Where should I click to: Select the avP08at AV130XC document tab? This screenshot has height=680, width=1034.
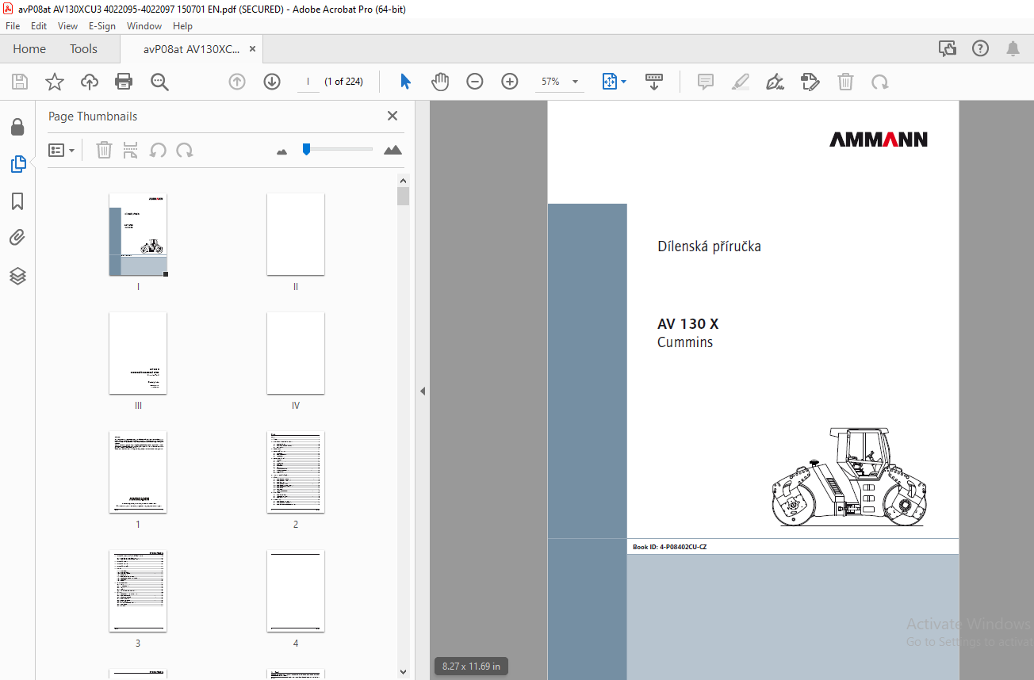pos(191,49)
